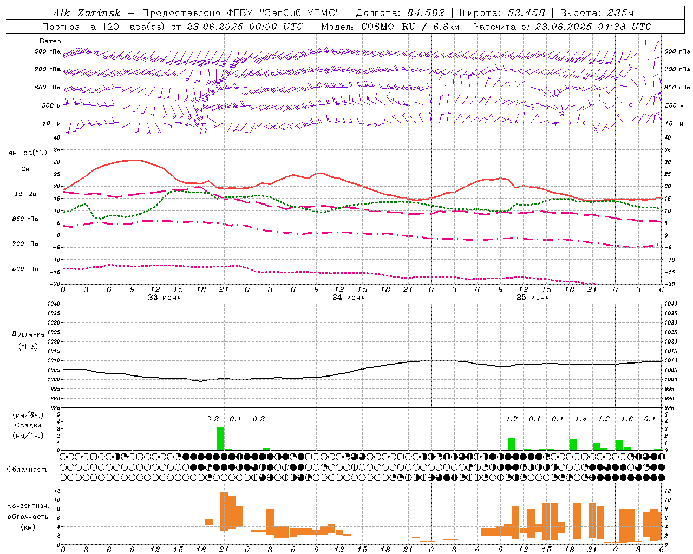This screenshot has height=554, width=693.
Task: Click the Td 2м dew point legend label
Action: (25, 194)
